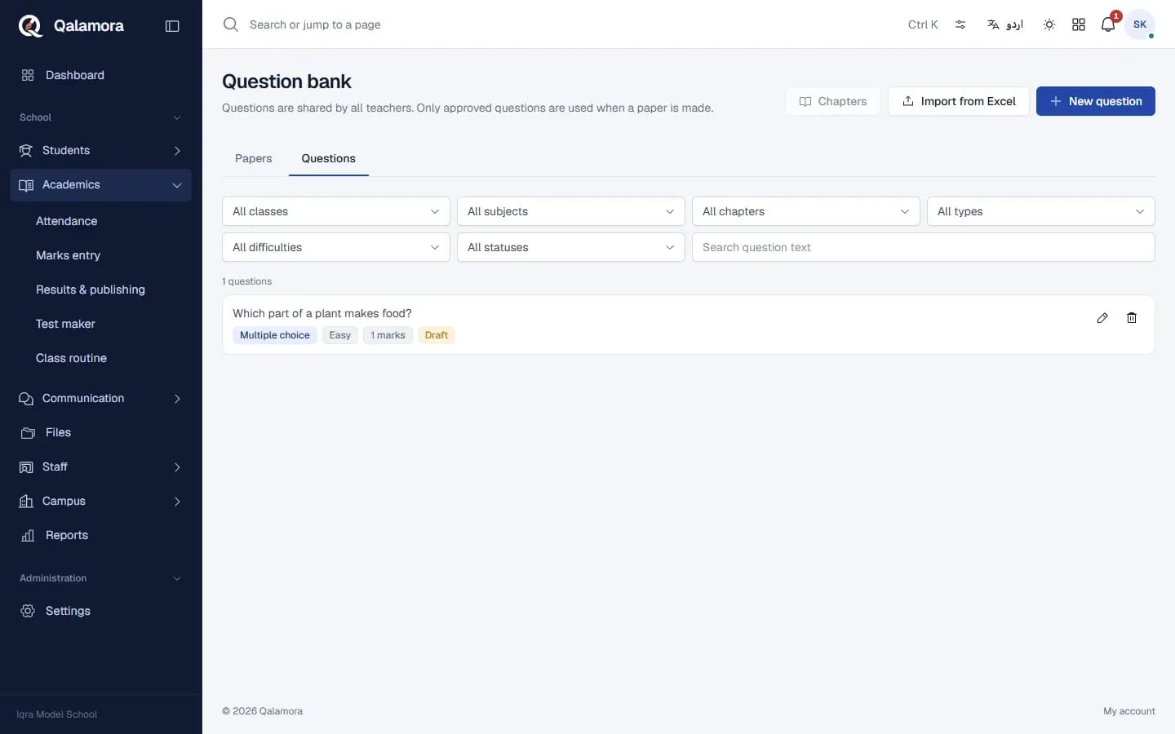Follow the My account link
Image resolution: width=1175 pixels, height=734 pixels.
[1129, 711]
